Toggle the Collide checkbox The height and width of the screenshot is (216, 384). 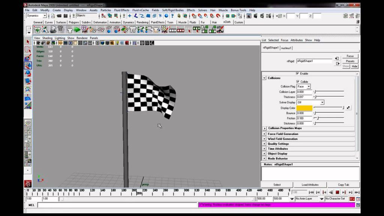coord(298,81)
